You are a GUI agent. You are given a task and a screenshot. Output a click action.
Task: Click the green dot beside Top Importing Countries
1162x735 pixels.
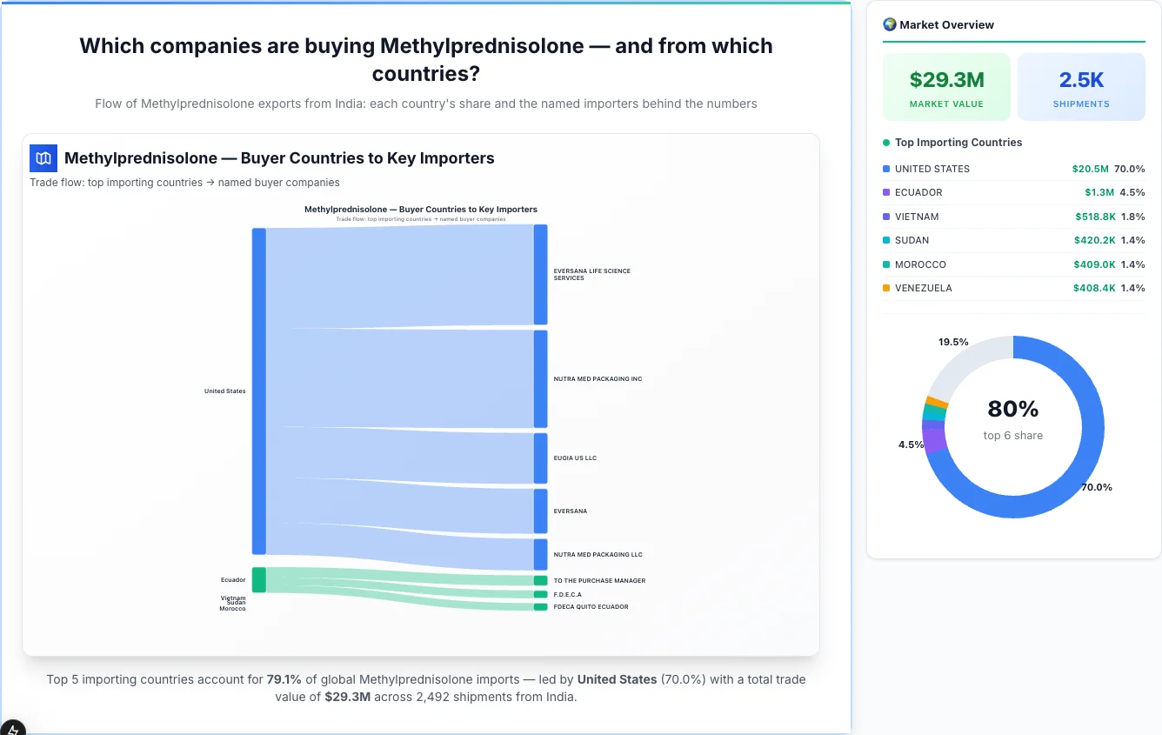tap(885, 143)
